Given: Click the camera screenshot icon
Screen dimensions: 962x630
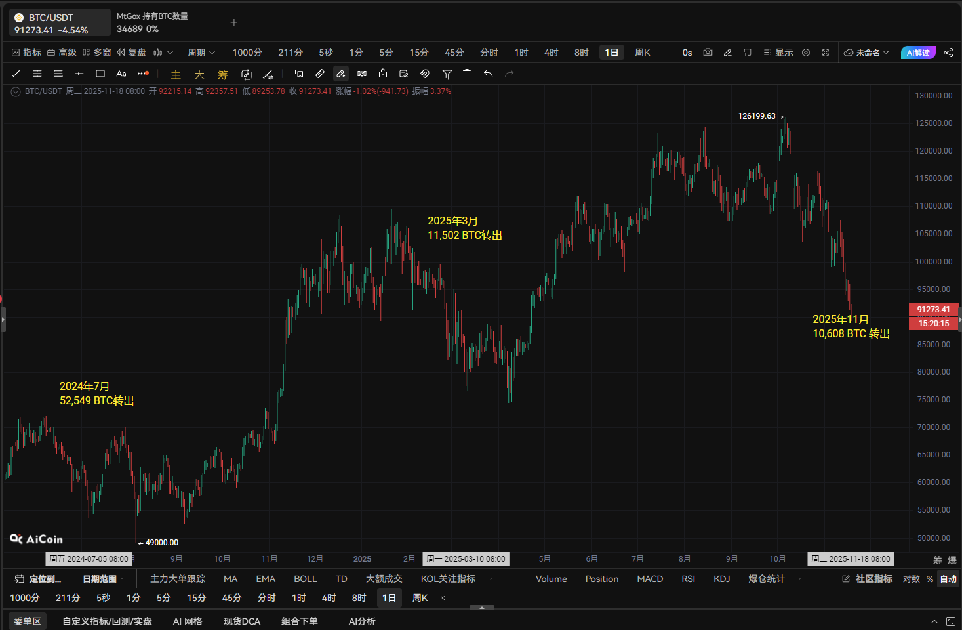Looking at the screenshot, I should point(708,52).
